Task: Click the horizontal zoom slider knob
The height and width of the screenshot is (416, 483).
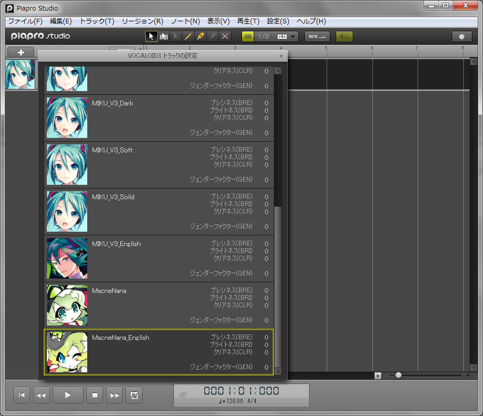Action: point(398,376)
